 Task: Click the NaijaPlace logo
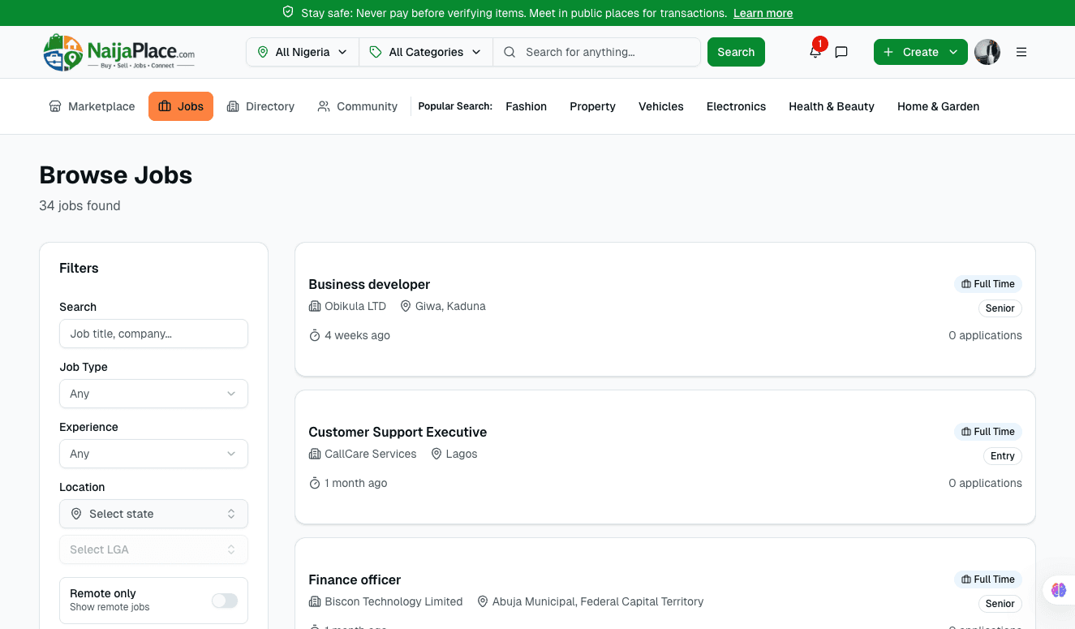pyautogui.click(x=118, y=52)
